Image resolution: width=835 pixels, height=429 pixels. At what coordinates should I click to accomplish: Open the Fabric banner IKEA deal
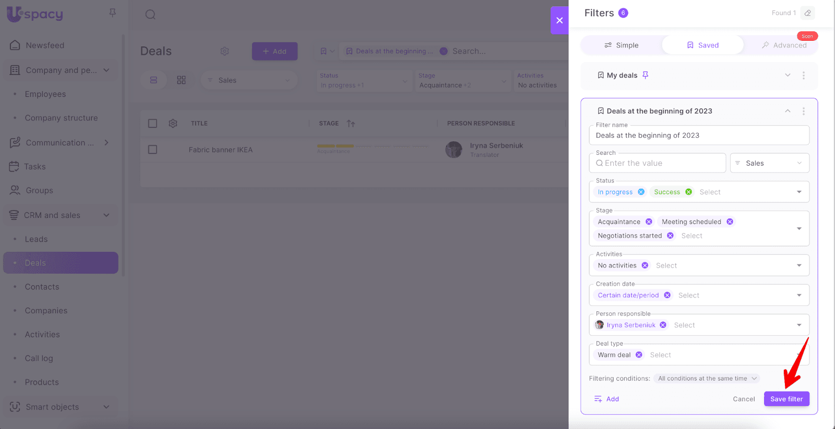tap(221, 150)
